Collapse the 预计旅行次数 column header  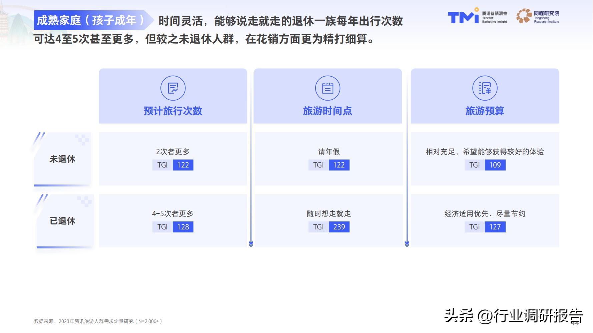(173, 111)
